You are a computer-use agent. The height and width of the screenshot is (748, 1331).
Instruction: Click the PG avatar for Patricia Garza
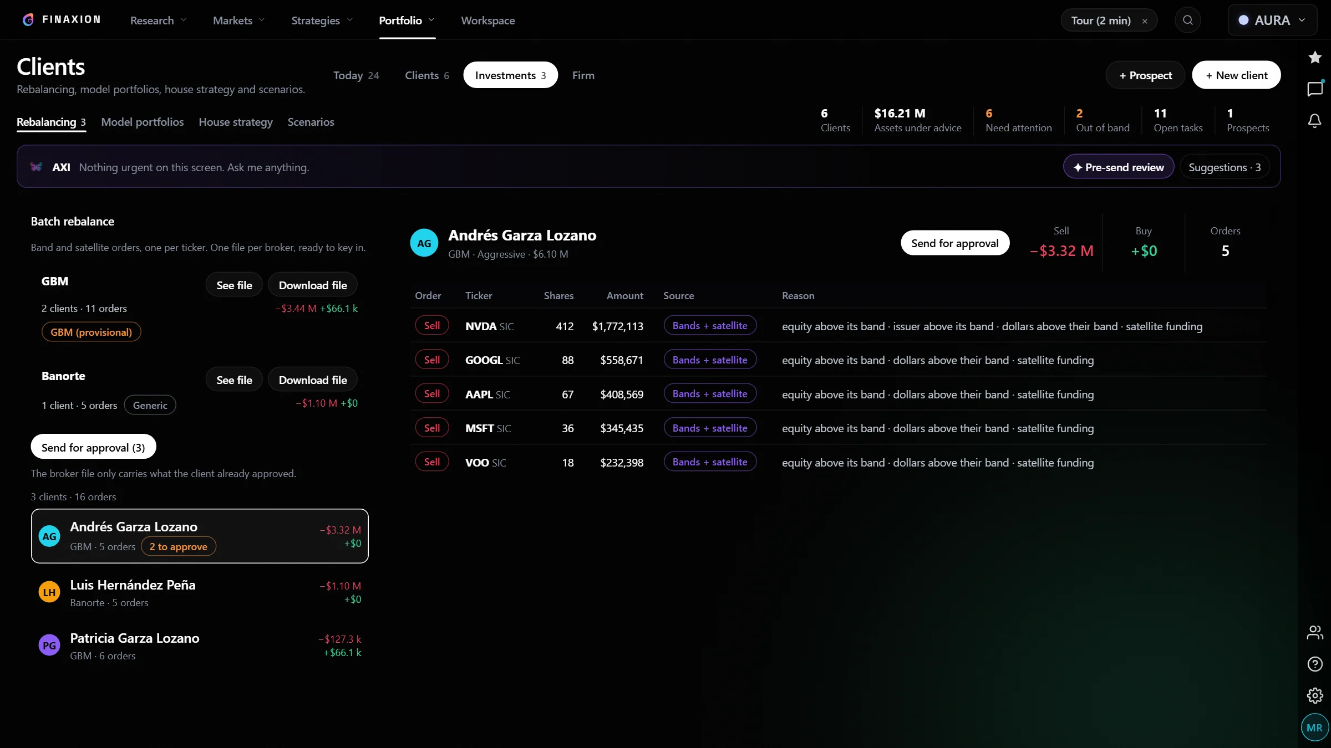pyautogui.click(x=49, y=645)
